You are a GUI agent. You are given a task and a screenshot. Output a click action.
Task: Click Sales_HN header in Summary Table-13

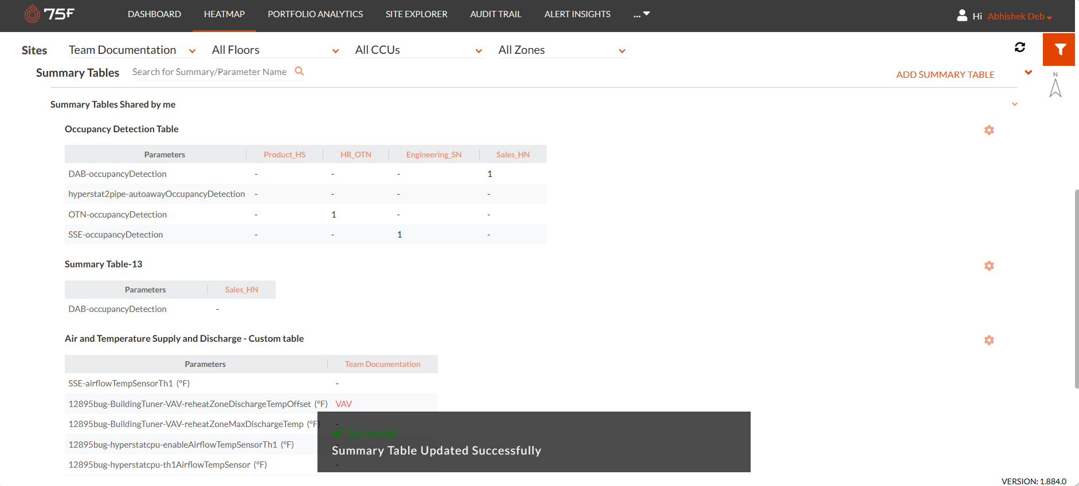pos(242,290)
